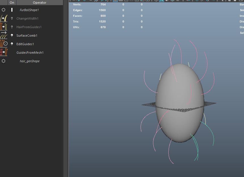Screen dimensions: 244x177
Task: Enable the ChangeWidth1 lightbulb toggle
Action: click(x=12, y=18)
